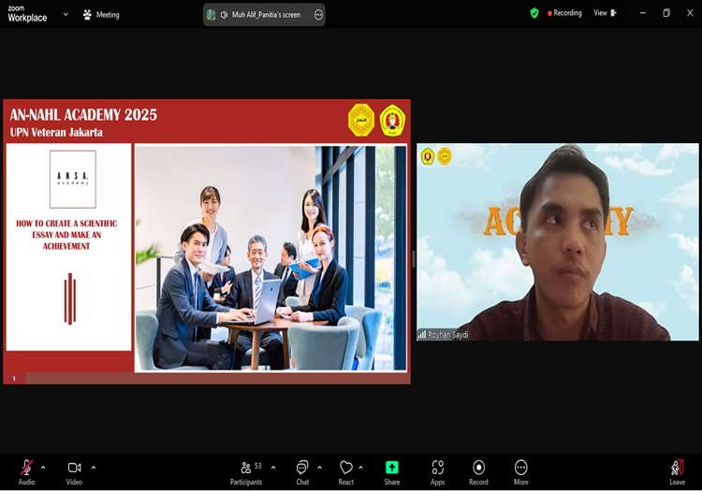
Task: Expand the Participants options arrow
Action: tap(273, 467)
